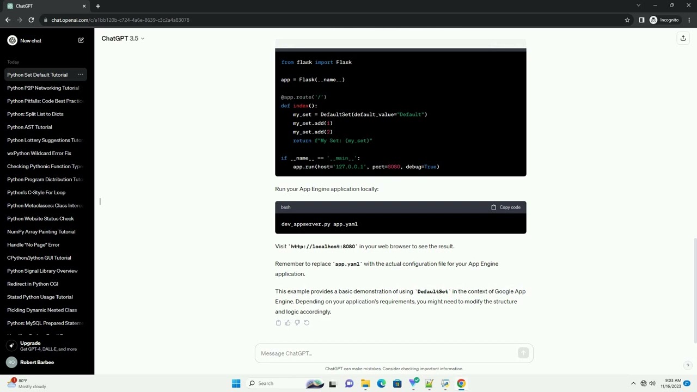Give the response a thumbs down
Image resolution: width=697 pixels, height=392 pixels.
tap(297, 323)
